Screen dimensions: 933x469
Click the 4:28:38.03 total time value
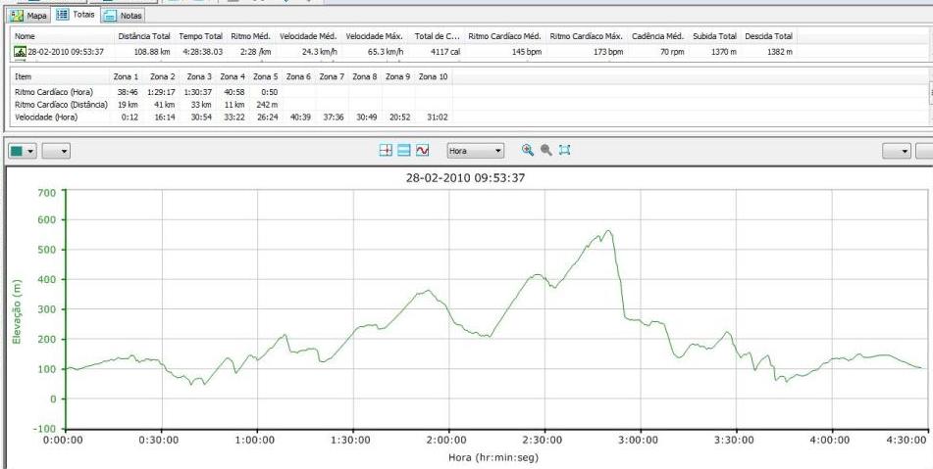(201, 52)
